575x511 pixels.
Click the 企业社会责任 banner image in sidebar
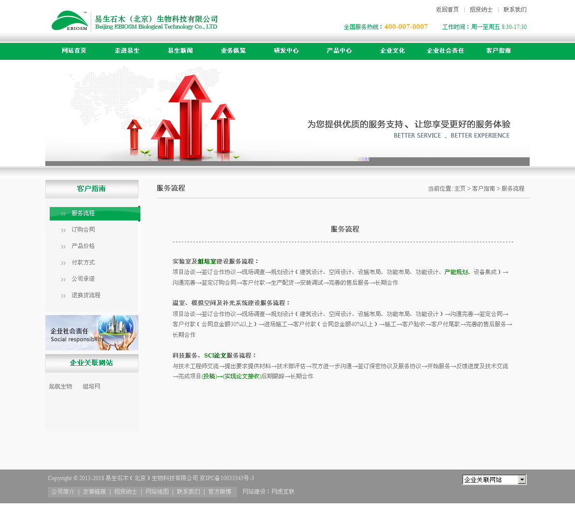[x=92, y=332]
